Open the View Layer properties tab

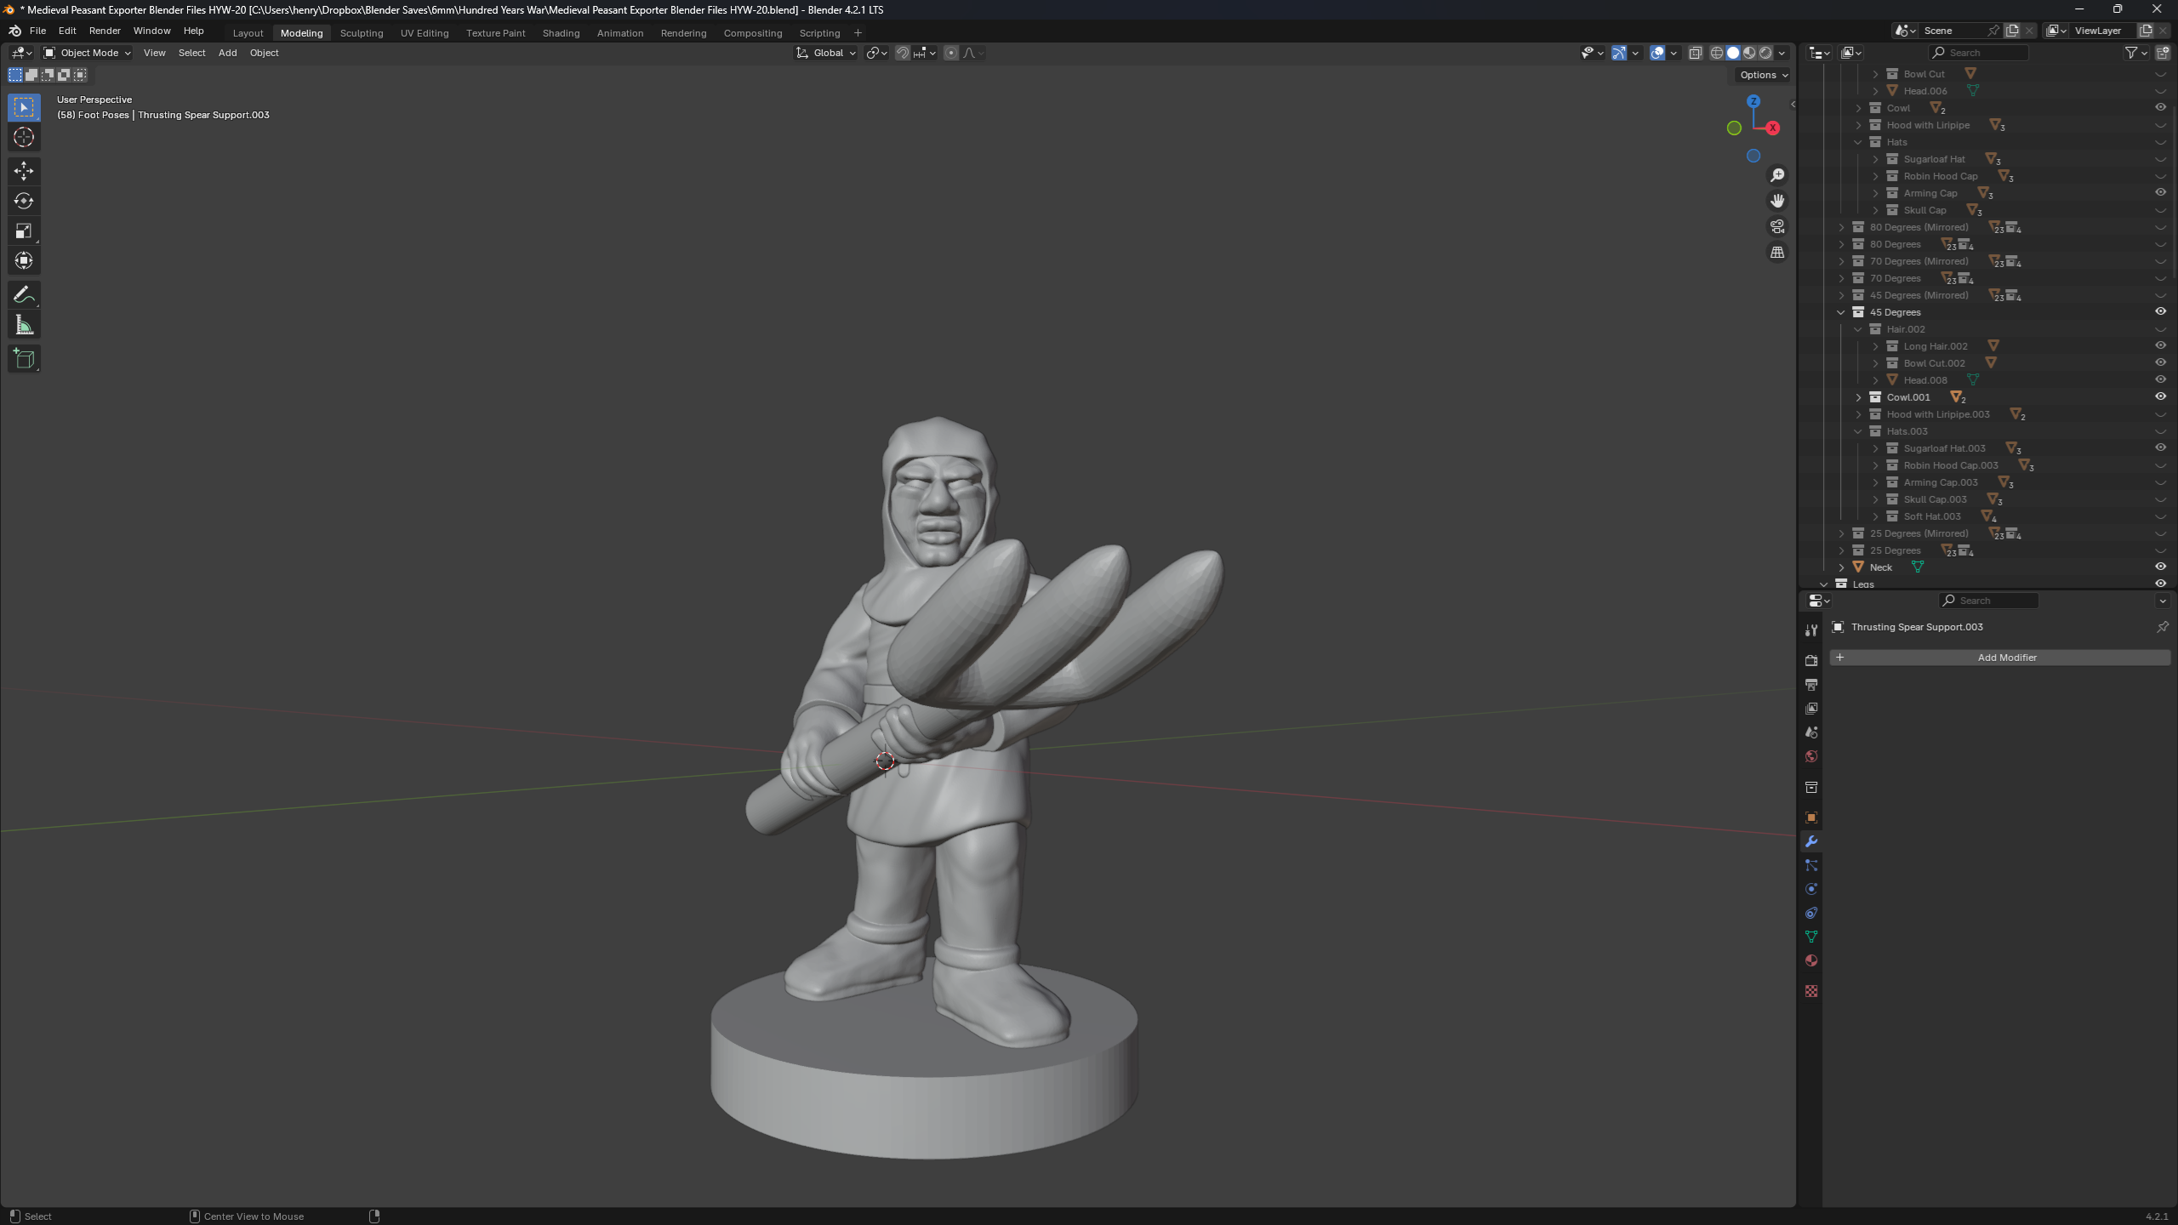[x=1811, y=708]
